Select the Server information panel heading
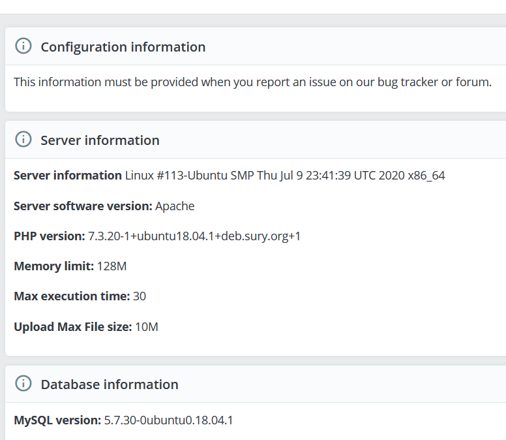This screenshot has height=440, width=506. pyautogui.click(x=100, y=140)
